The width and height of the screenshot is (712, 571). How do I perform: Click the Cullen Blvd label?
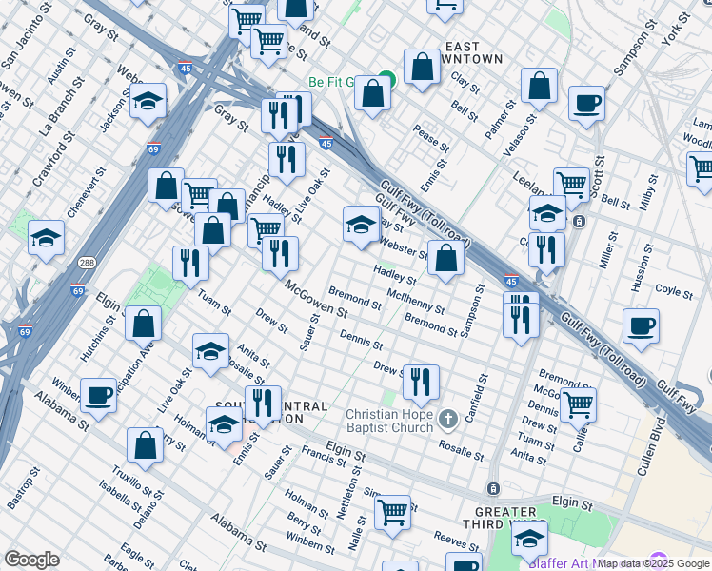pyautogui.click(x=651, y=446)
